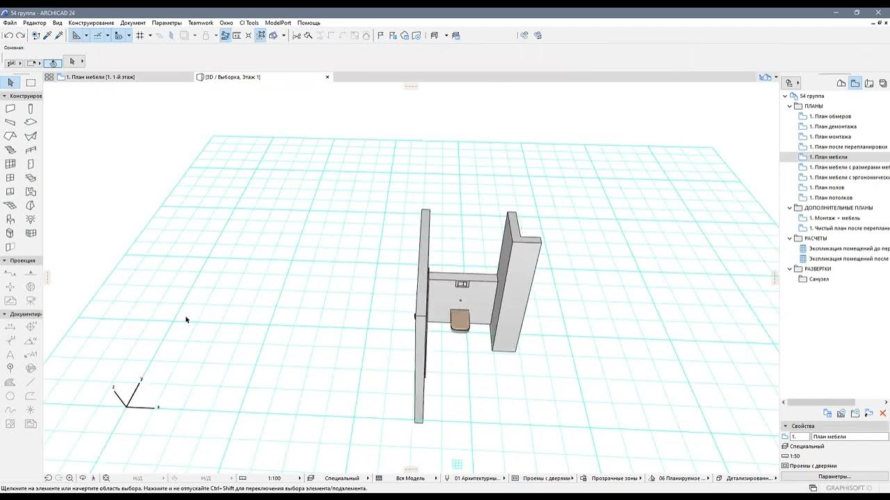The height and width of the screenshot is (500, 890).
Task: Select the Lamp tool
Action: (x=31, y=219)
